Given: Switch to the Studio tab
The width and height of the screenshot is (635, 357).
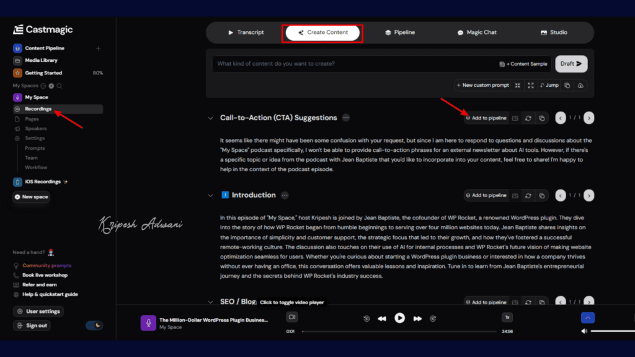Looking at the screenshot, I should [x=554, y=32].
